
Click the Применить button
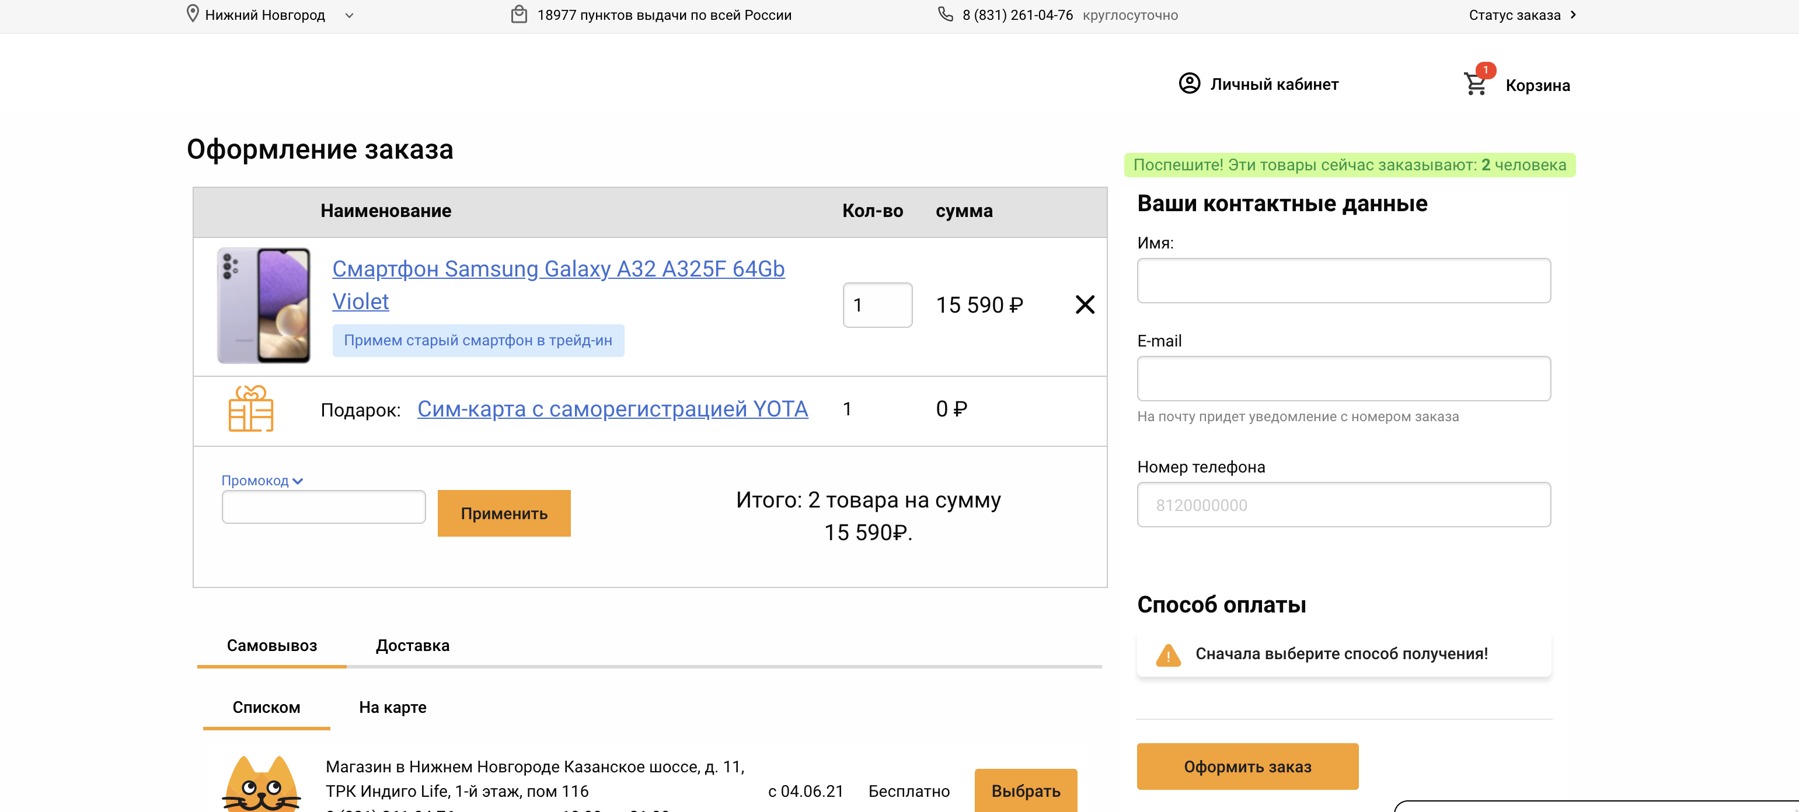tap(504, 513)
